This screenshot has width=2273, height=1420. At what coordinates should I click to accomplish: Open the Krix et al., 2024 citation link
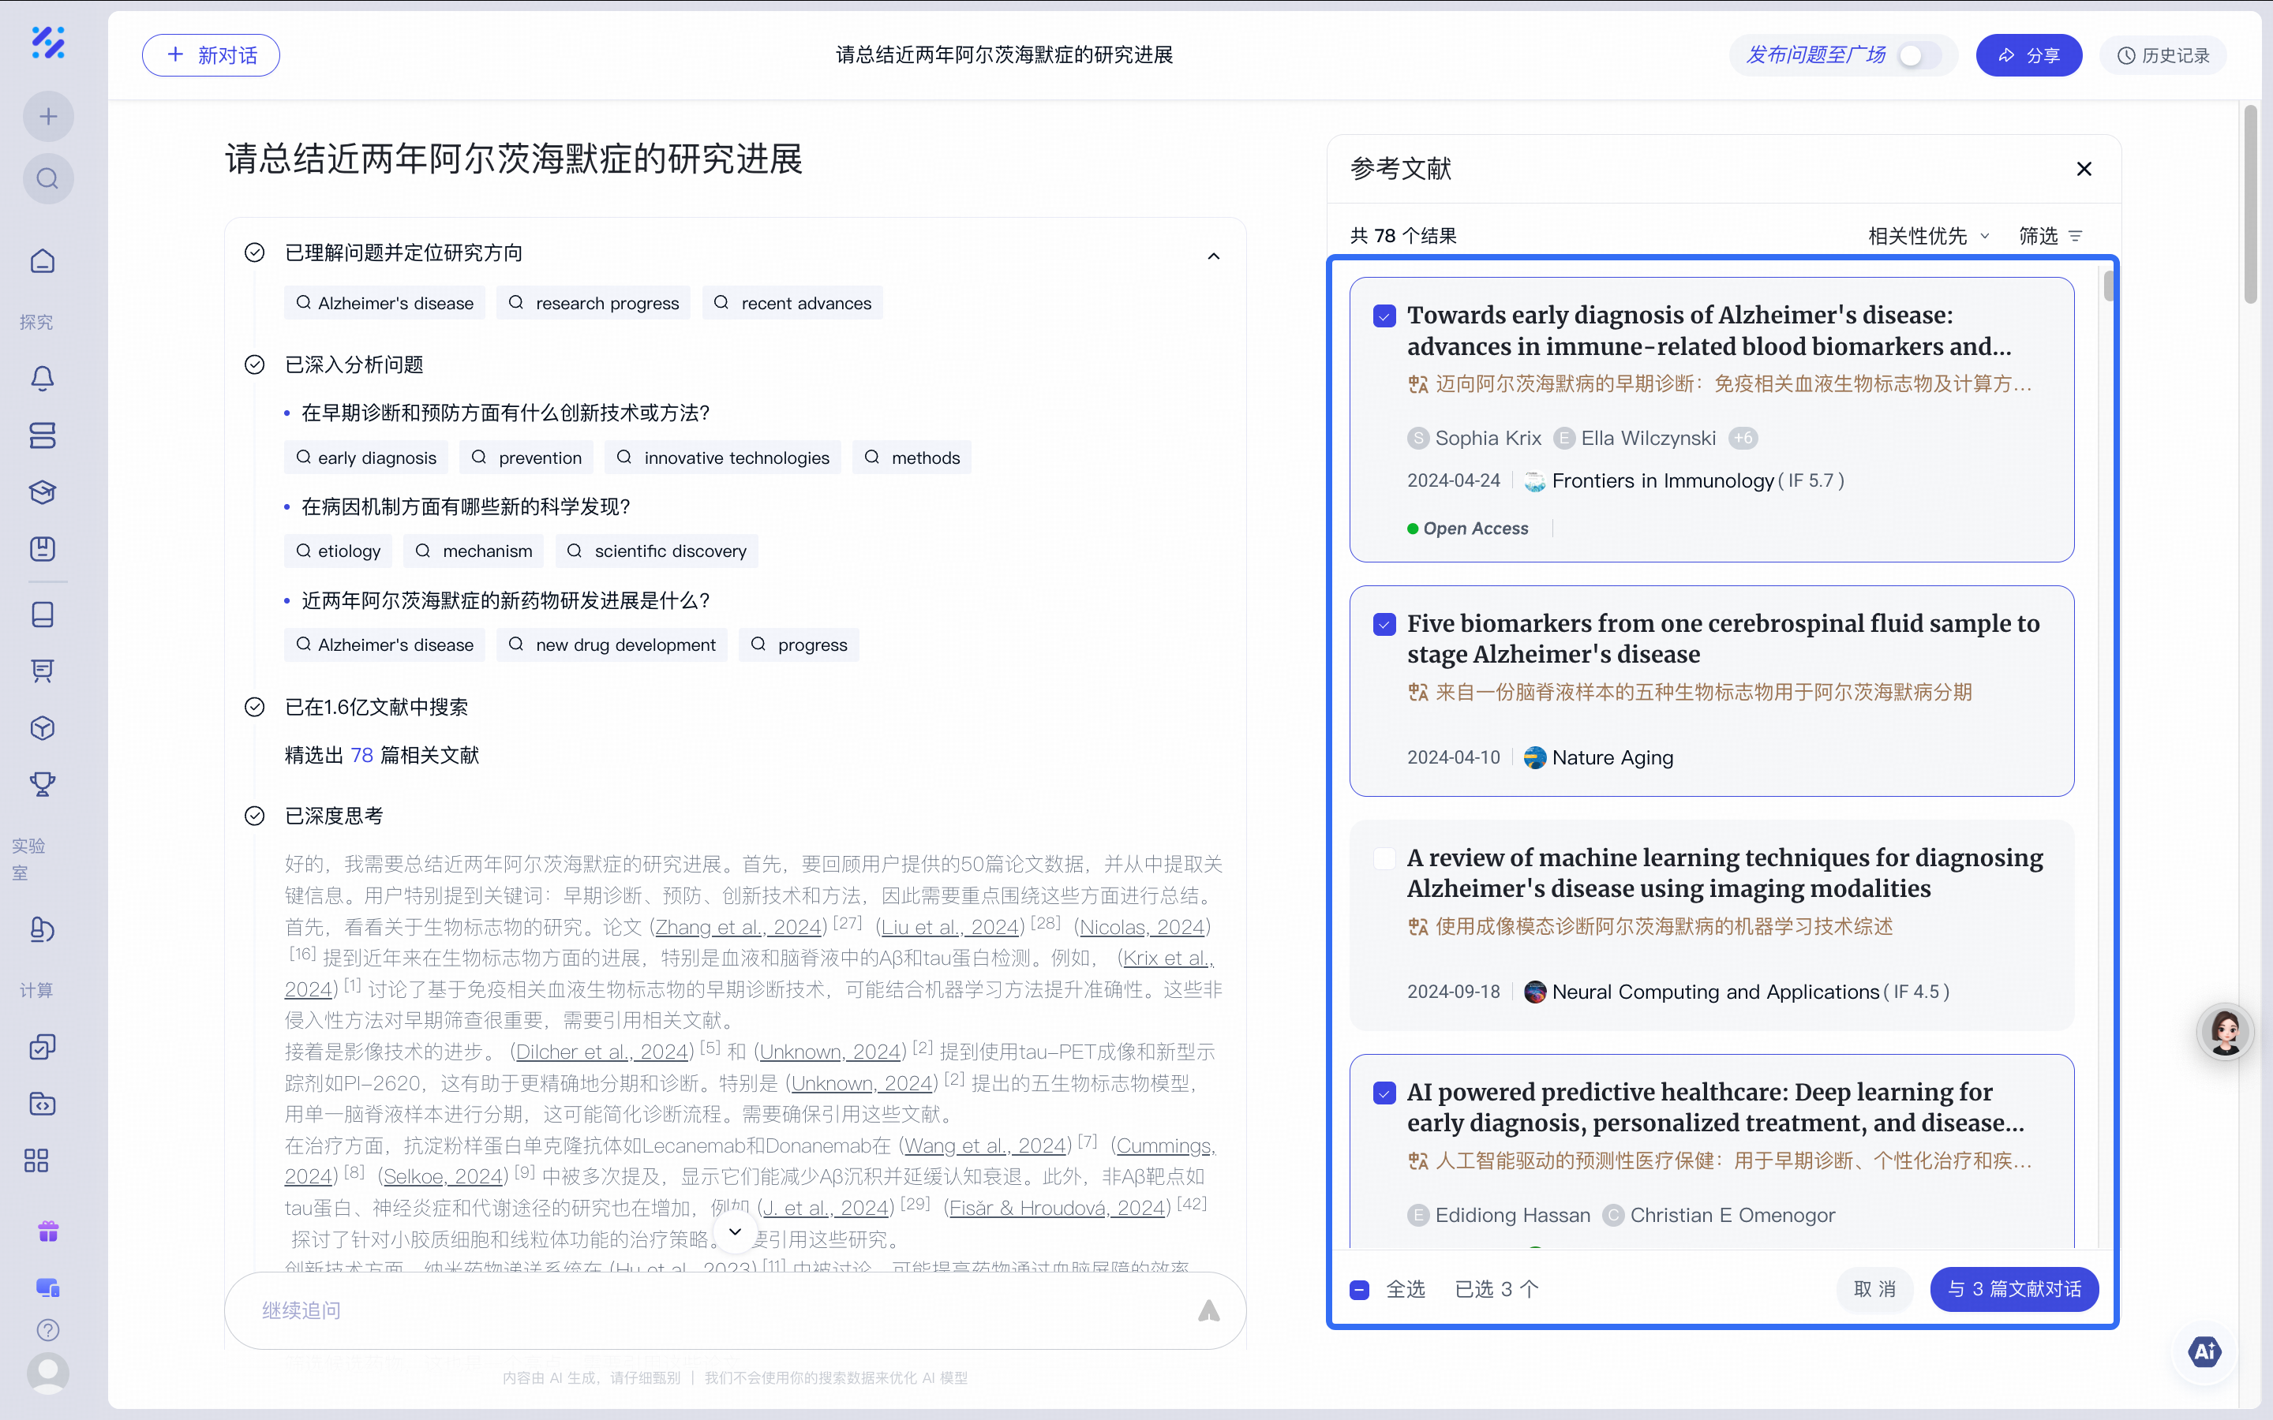1167,958
